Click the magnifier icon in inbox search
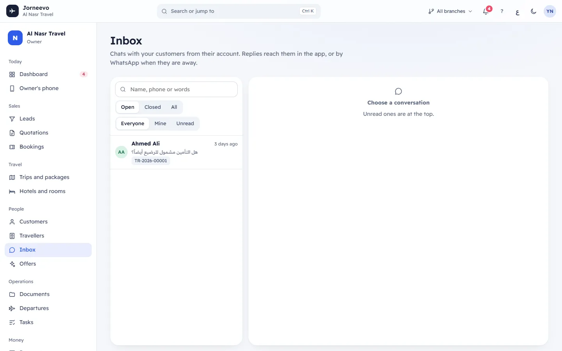Viewport: 562px width, 351px height. coord(123,89)
